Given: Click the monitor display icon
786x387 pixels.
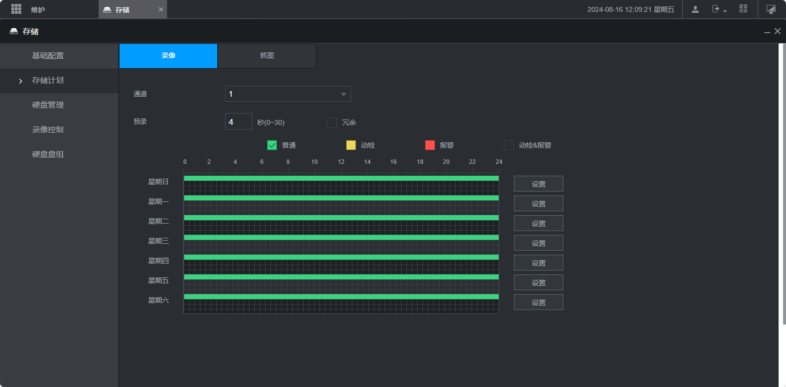Looking at the screenshot, I should click(771, 9).
